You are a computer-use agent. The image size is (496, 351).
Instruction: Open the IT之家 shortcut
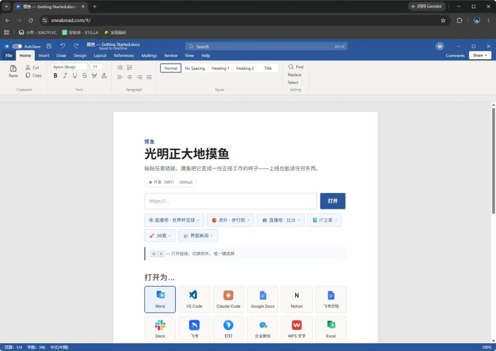pos(324,220)
